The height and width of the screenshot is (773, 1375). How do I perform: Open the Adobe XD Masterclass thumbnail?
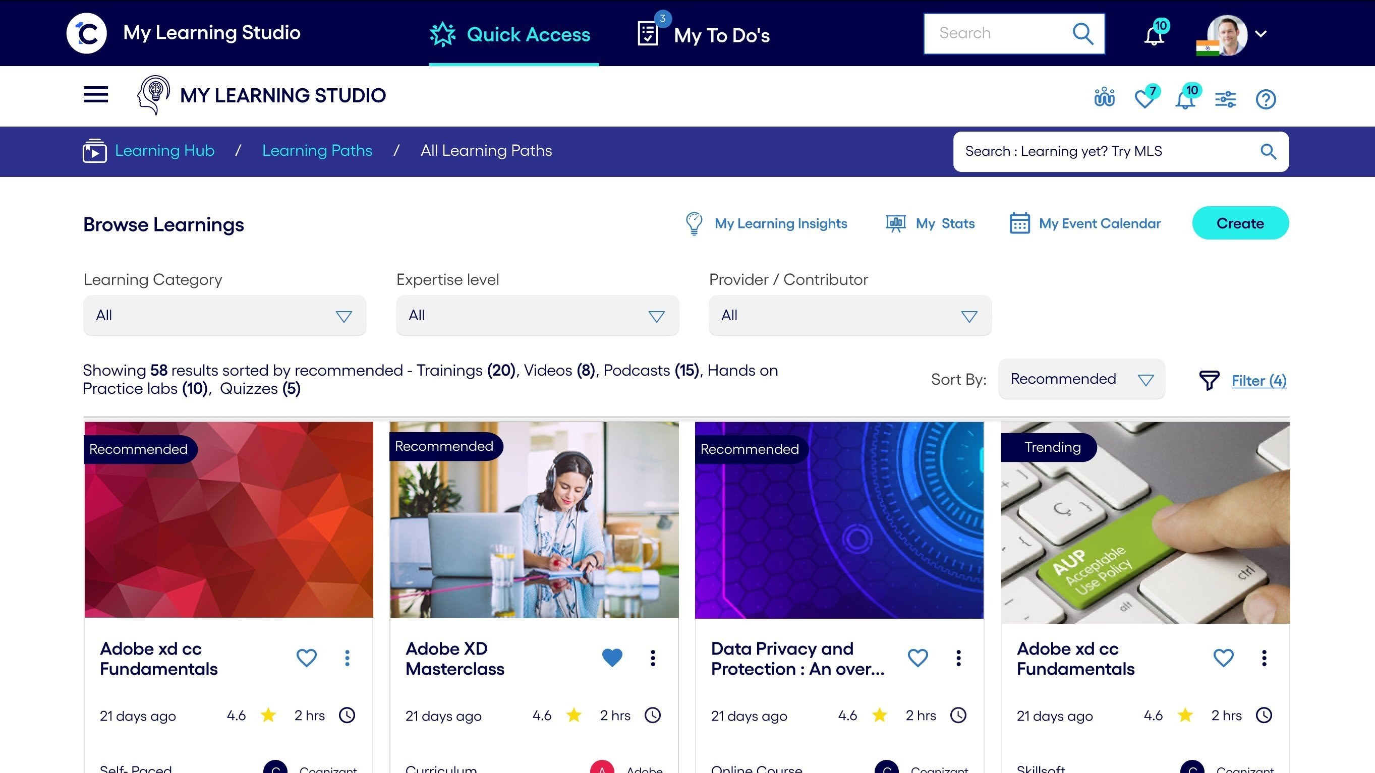(x=534, y=520)
